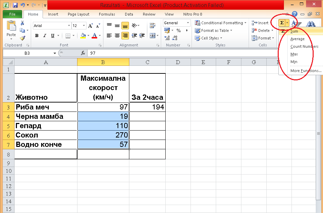Click the Wrap Text icon

click(x=152, y=26)
